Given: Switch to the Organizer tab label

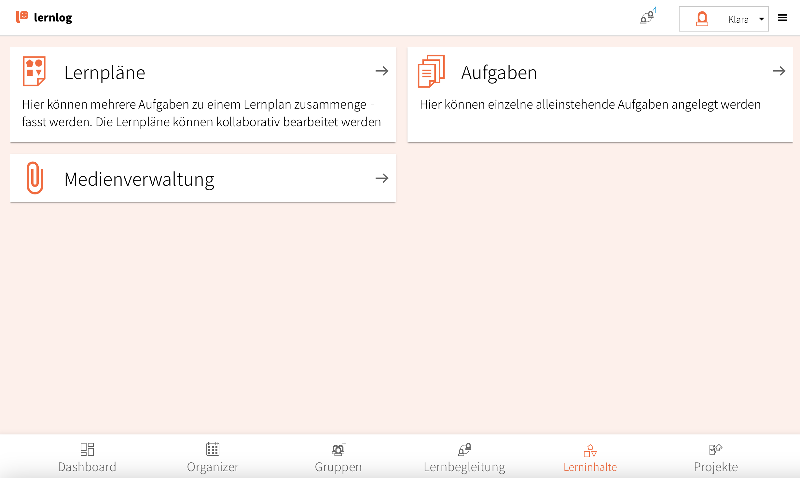Looking at the screenshot, I should coord(213,467).
